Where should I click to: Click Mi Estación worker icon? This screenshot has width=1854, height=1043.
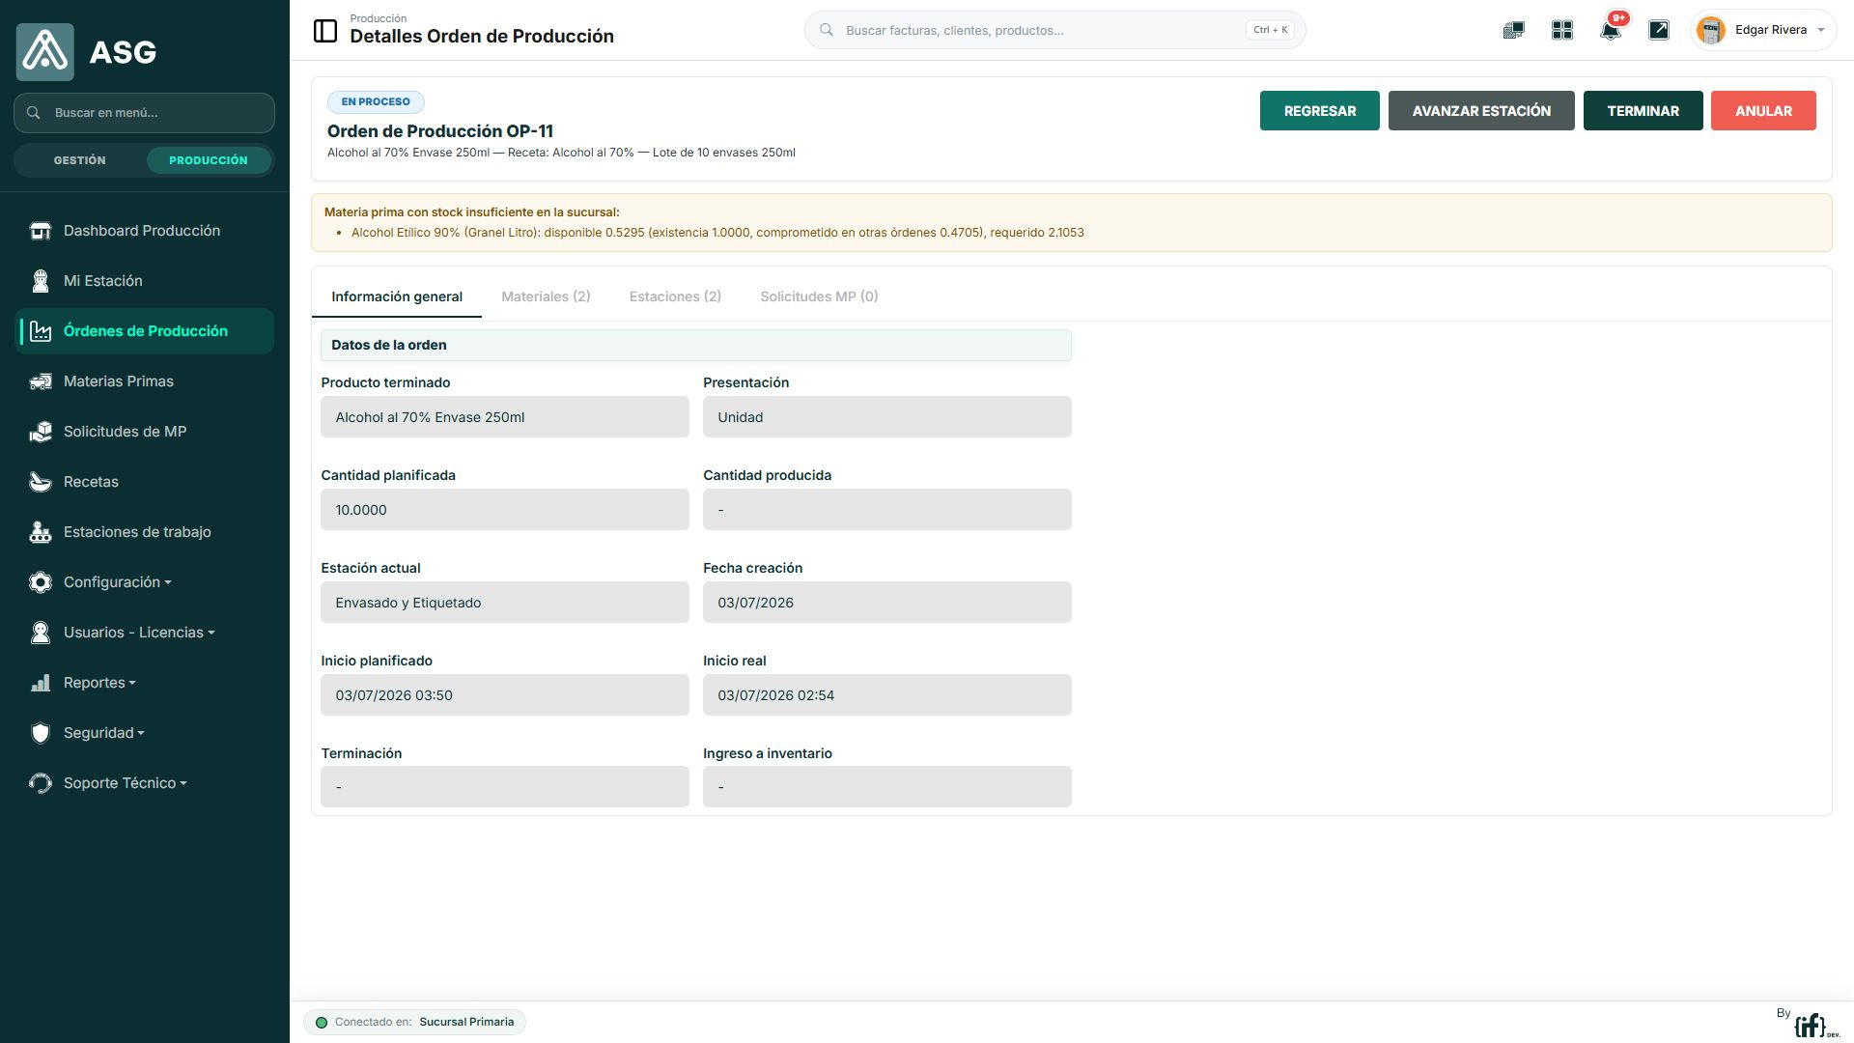pyautogui.click(x=41, y=281)
